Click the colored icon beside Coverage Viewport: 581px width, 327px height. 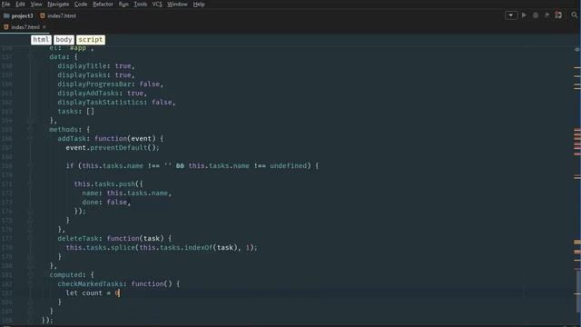558,15
